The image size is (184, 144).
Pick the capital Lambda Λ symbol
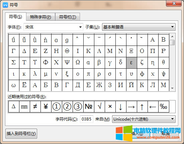(x=99, y=51)
